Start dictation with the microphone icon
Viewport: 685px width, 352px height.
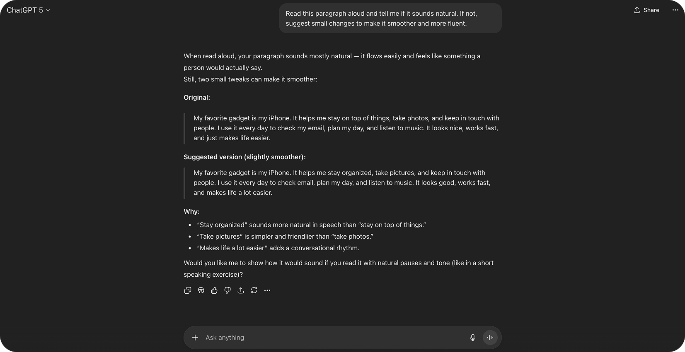(x=473, y=338)
